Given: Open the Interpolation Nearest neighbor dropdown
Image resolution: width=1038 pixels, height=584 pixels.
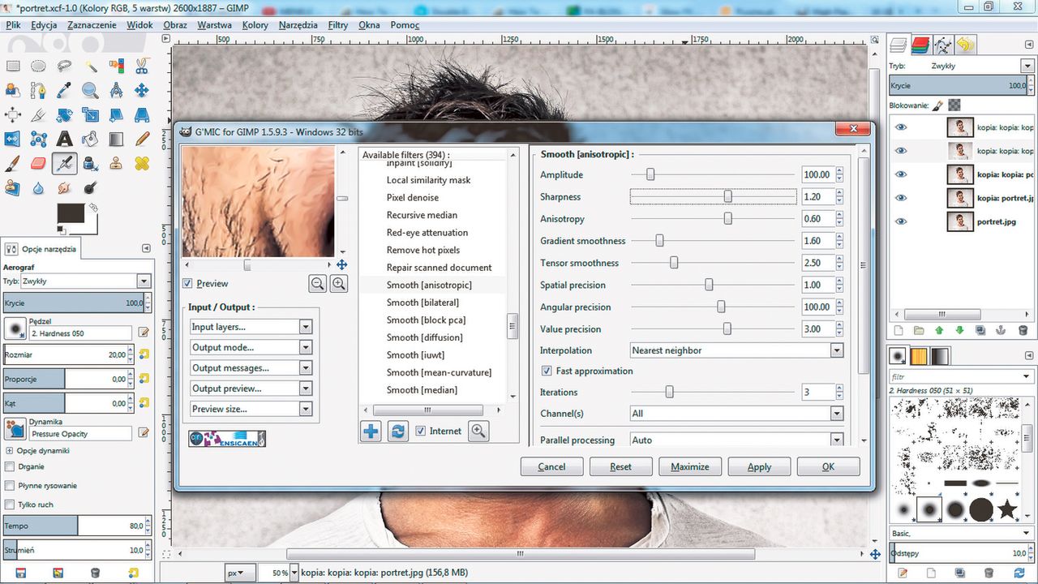Looking at the screenshot, I should click(737, 350).
